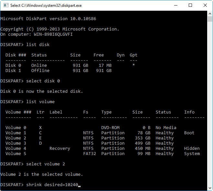Click the vertical scrollbar thumb
This screenshot has width=213, height=191.
pos(210,19)
